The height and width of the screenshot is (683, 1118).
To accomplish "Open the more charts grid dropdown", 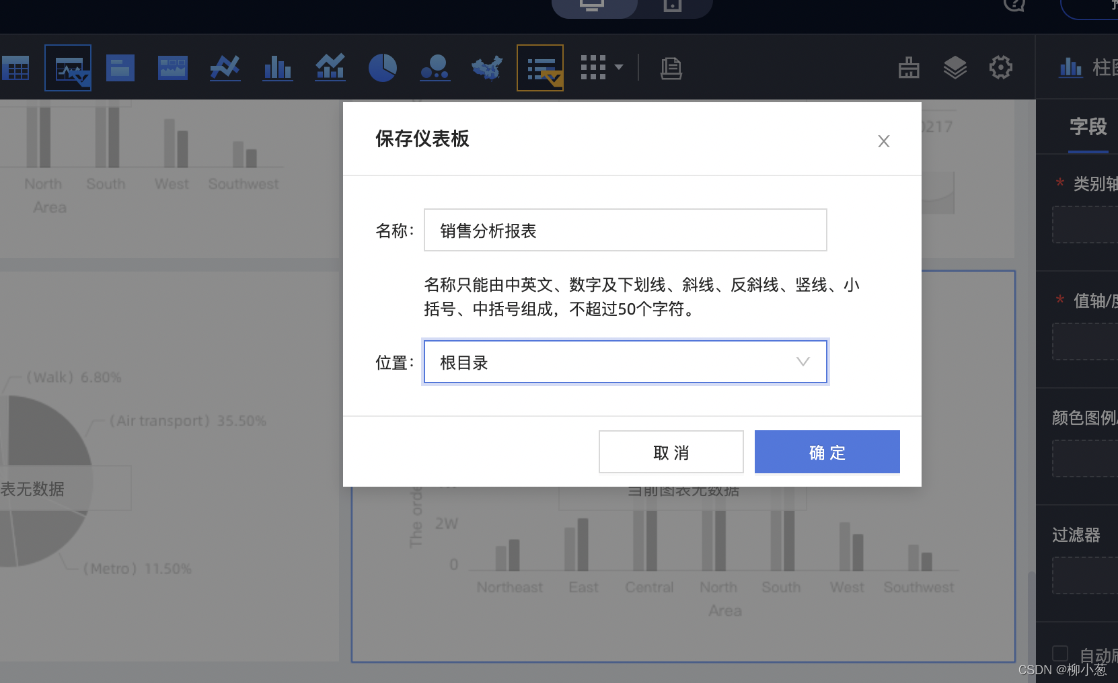I will tap(601, 67).
